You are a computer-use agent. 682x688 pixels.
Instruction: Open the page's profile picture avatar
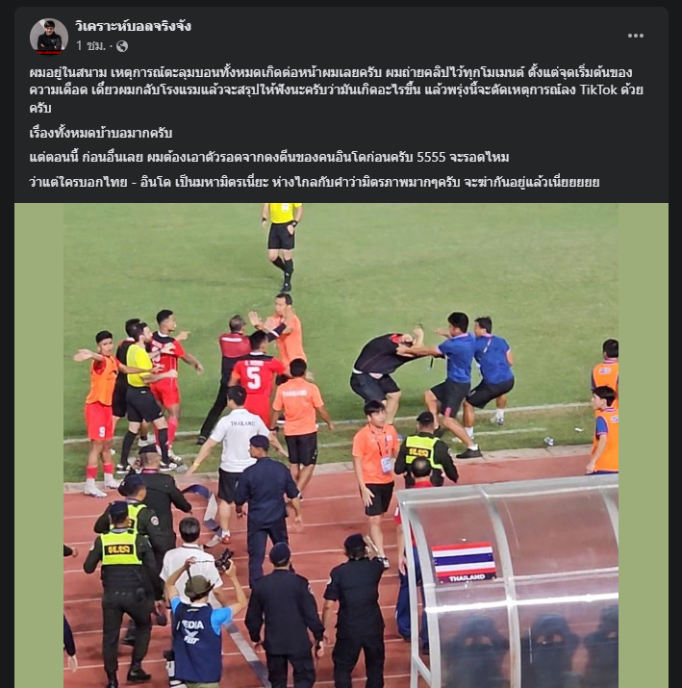tap(49, 37)
